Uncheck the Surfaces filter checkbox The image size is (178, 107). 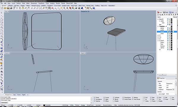pos(114,98)
